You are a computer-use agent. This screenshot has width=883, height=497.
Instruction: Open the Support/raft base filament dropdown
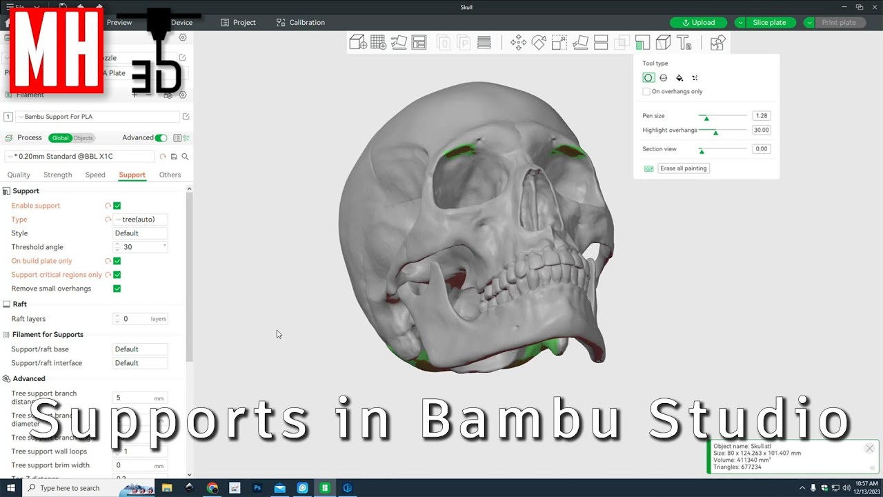[140, 349]
